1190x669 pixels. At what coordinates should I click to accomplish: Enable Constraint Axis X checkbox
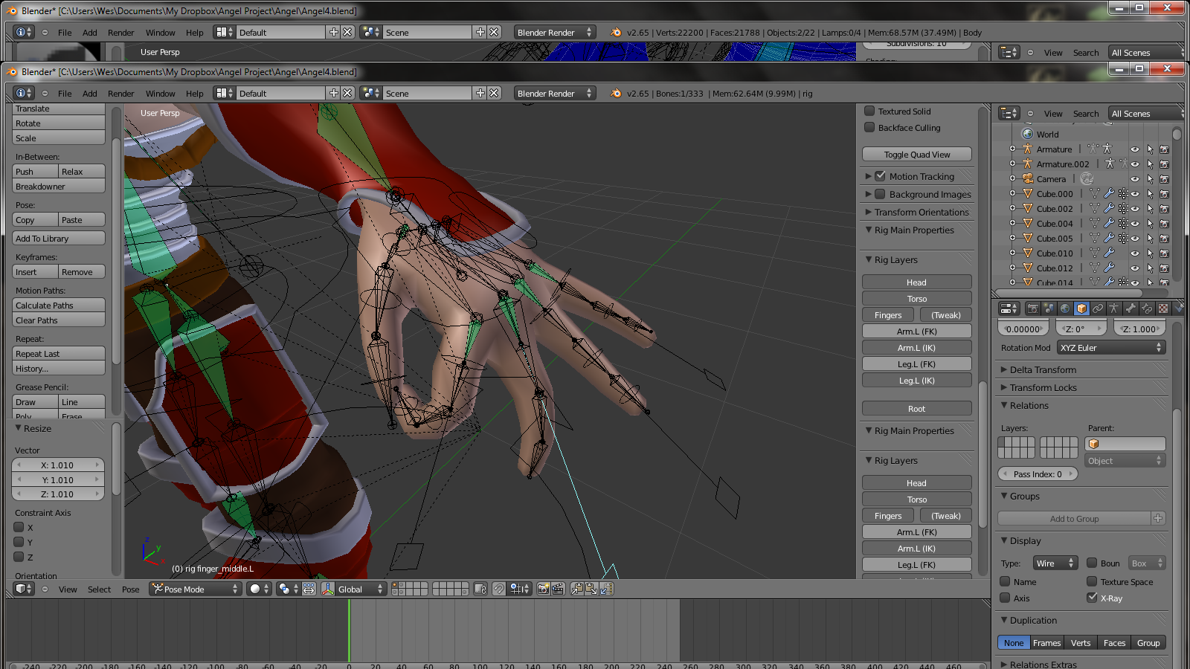[x=19, y=527]
